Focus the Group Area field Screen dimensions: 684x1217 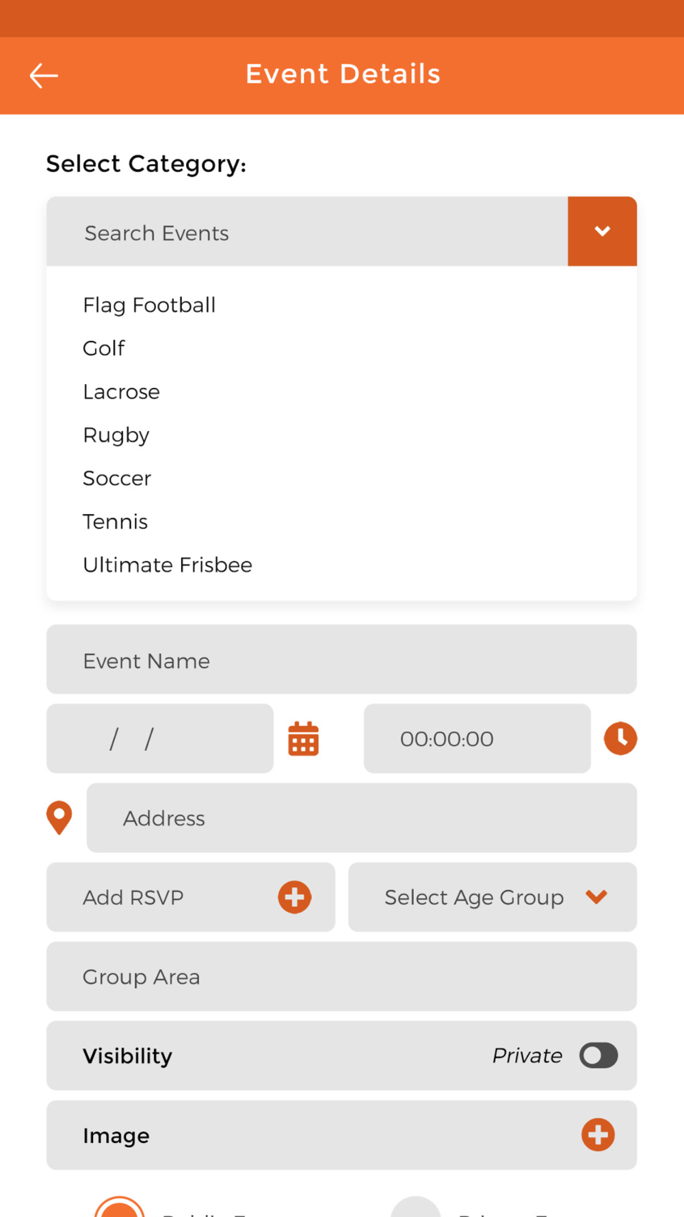click(342, 976)
